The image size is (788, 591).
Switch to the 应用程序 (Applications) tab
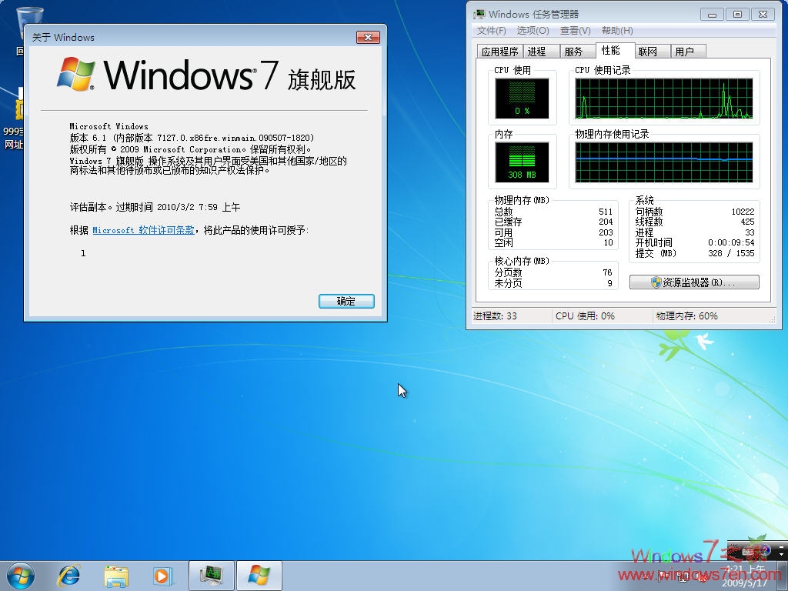[x=502, y=51]
